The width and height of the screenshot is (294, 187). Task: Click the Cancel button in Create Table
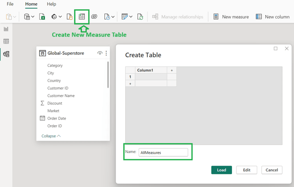coord(272,170)
